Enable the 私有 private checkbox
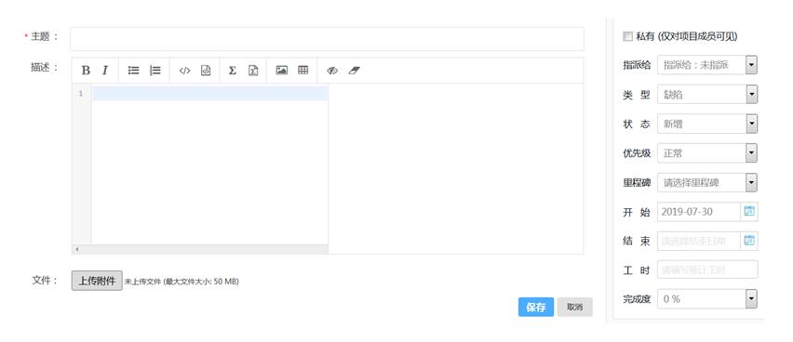The width and height of the screenshot is (793, 342). click(x=627, y=36)
